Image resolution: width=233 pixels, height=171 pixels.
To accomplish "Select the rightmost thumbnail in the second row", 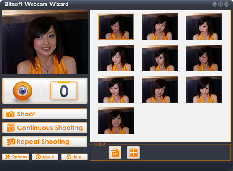I will pos(204,58).
